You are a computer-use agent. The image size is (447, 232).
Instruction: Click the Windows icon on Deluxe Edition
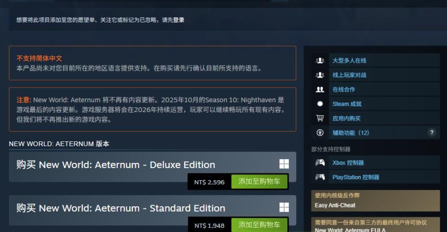pos(284,164)
